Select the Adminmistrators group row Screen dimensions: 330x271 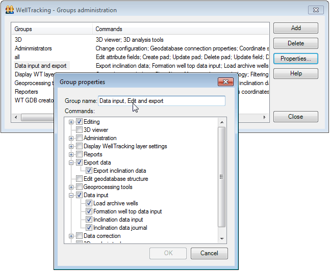(x=33, y=48)
